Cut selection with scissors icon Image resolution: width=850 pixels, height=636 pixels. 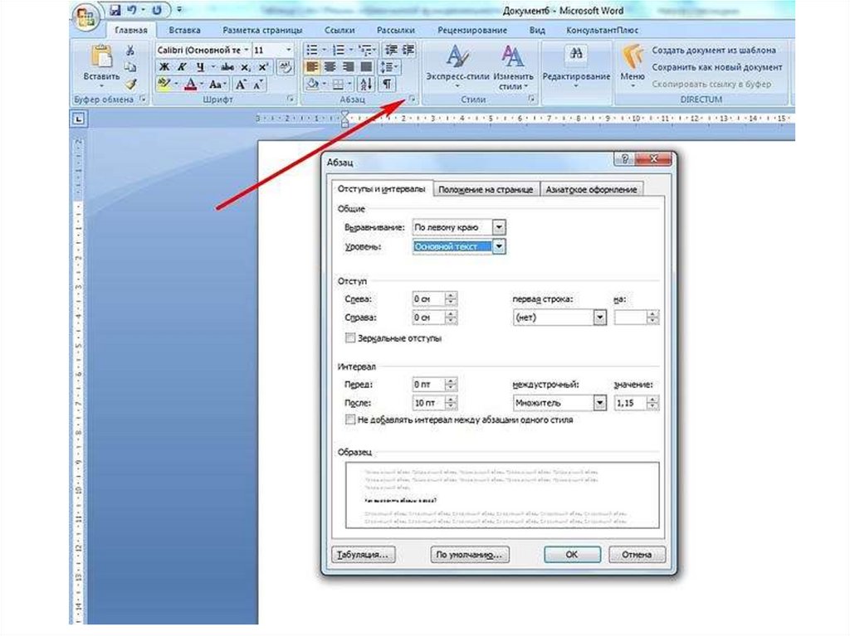point(130,51)
